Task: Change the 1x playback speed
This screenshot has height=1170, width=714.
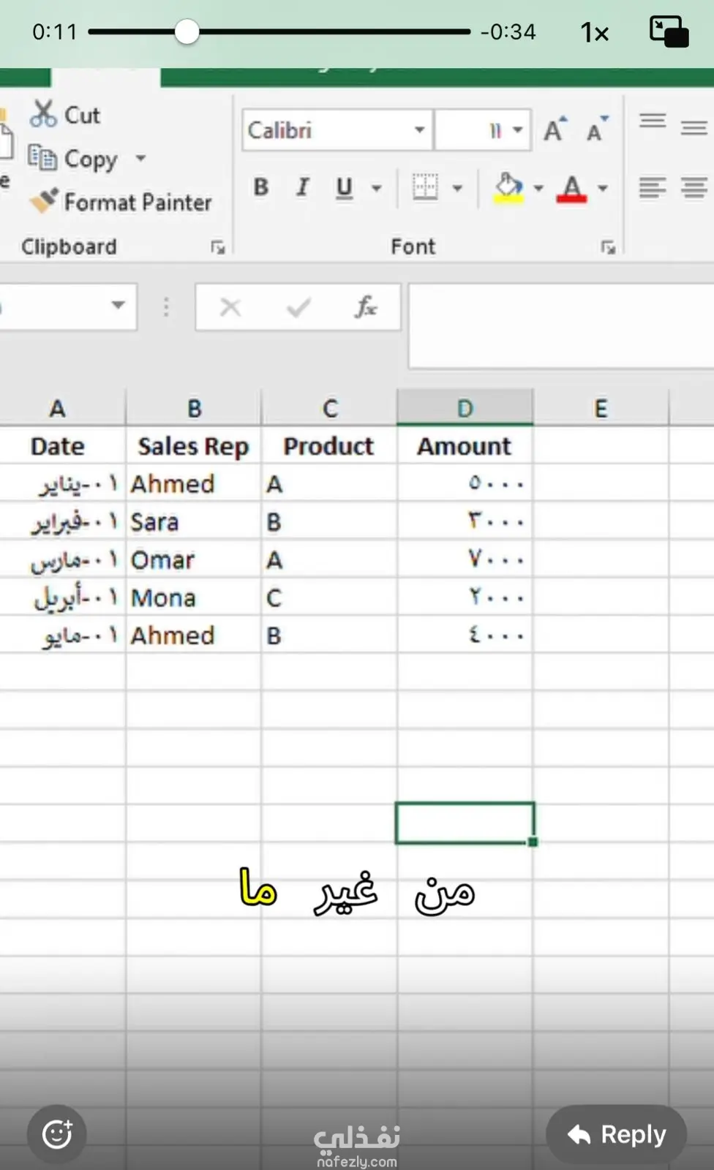Action: tap(594, 32)
